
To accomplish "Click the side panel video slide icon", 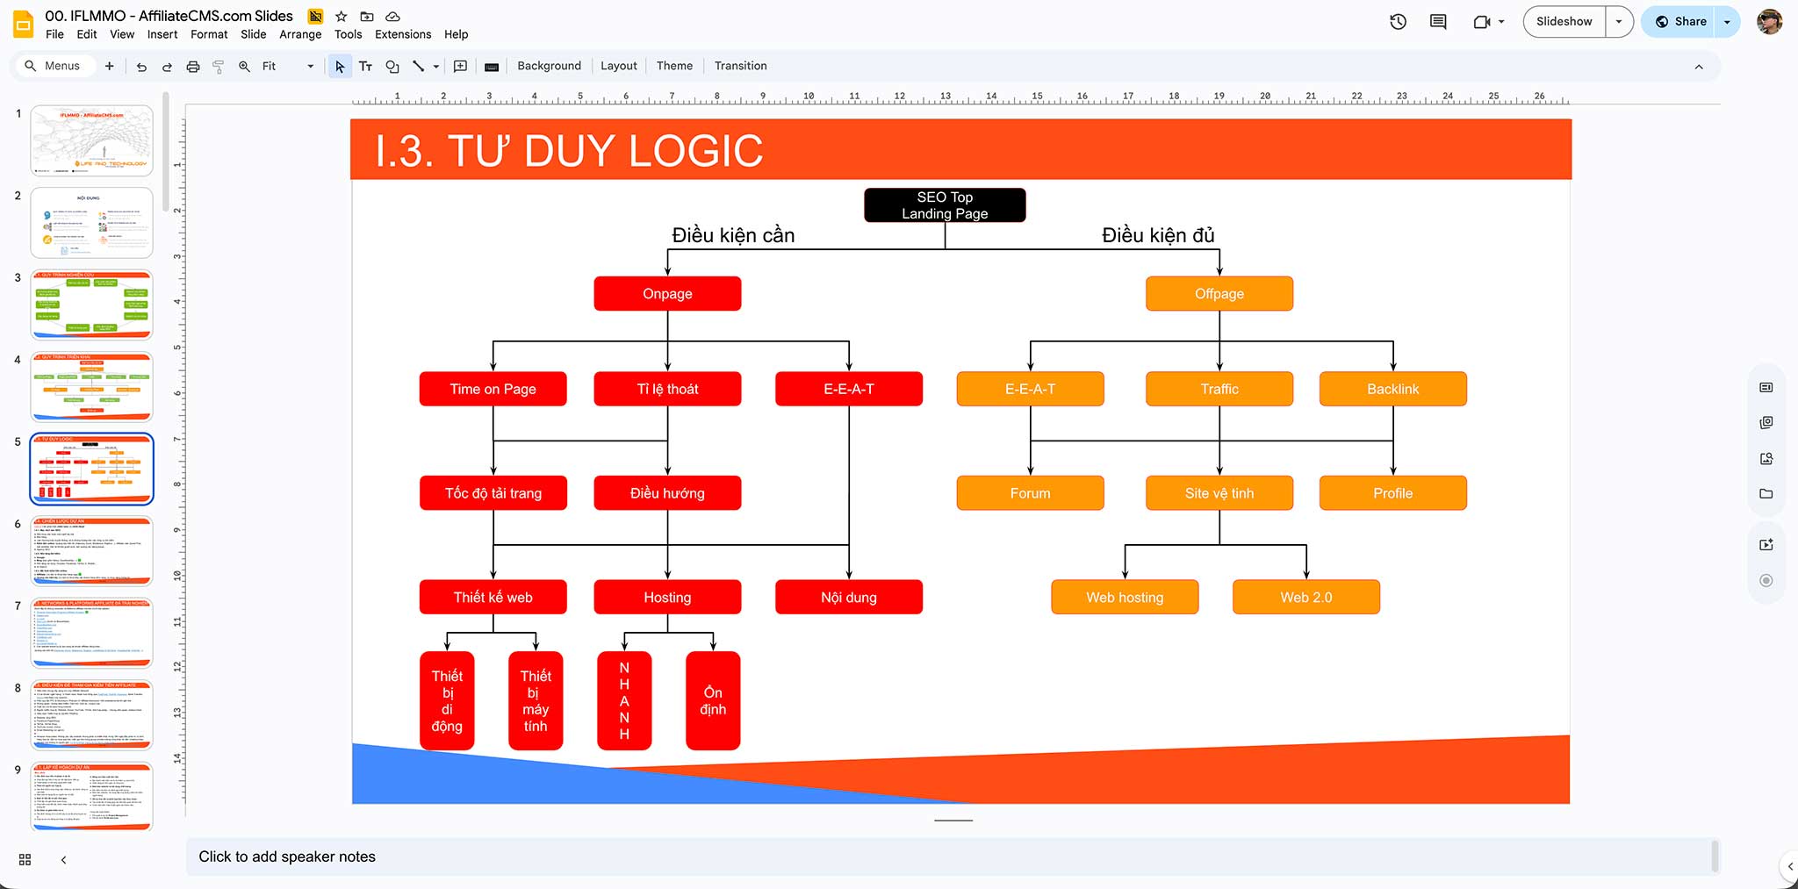I will click(1766, 545).
